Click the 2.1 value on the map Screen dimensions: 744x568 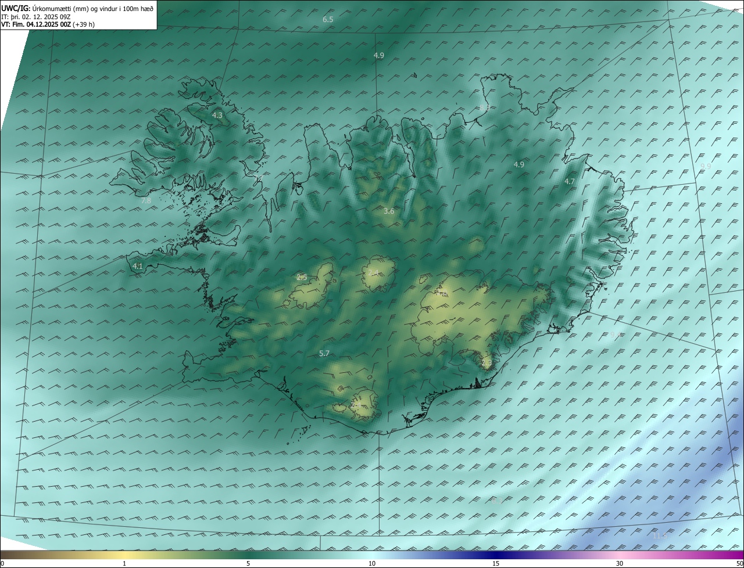click(x=356, y=404)
